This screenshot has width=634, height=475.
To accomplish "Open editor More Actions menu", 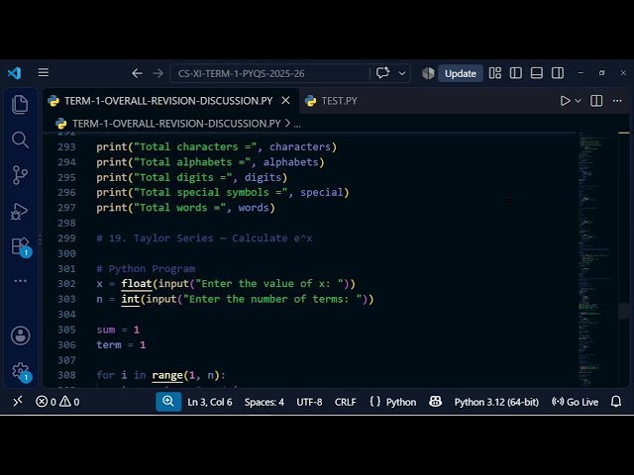I will (617, 101).
